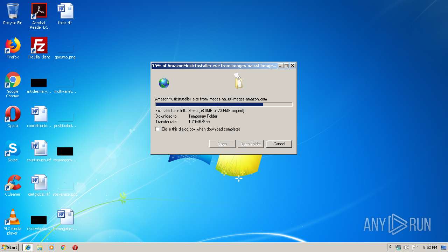
Task: Launch the FileZilla Client shortcut
Action: click(x=39, y=48)
